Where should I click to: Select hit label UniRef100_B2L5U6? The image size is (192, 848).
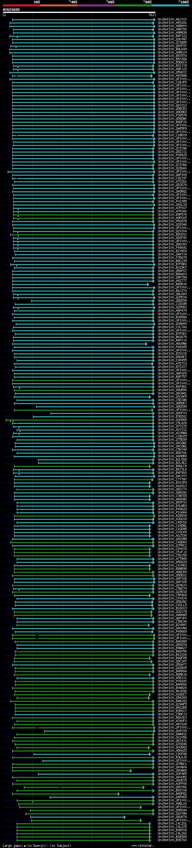[x=172, y=459]
